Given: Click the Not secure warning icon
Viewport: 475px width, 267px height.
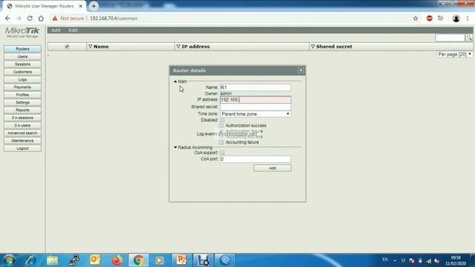Looking at the screenshot, I should click(55, 19).
